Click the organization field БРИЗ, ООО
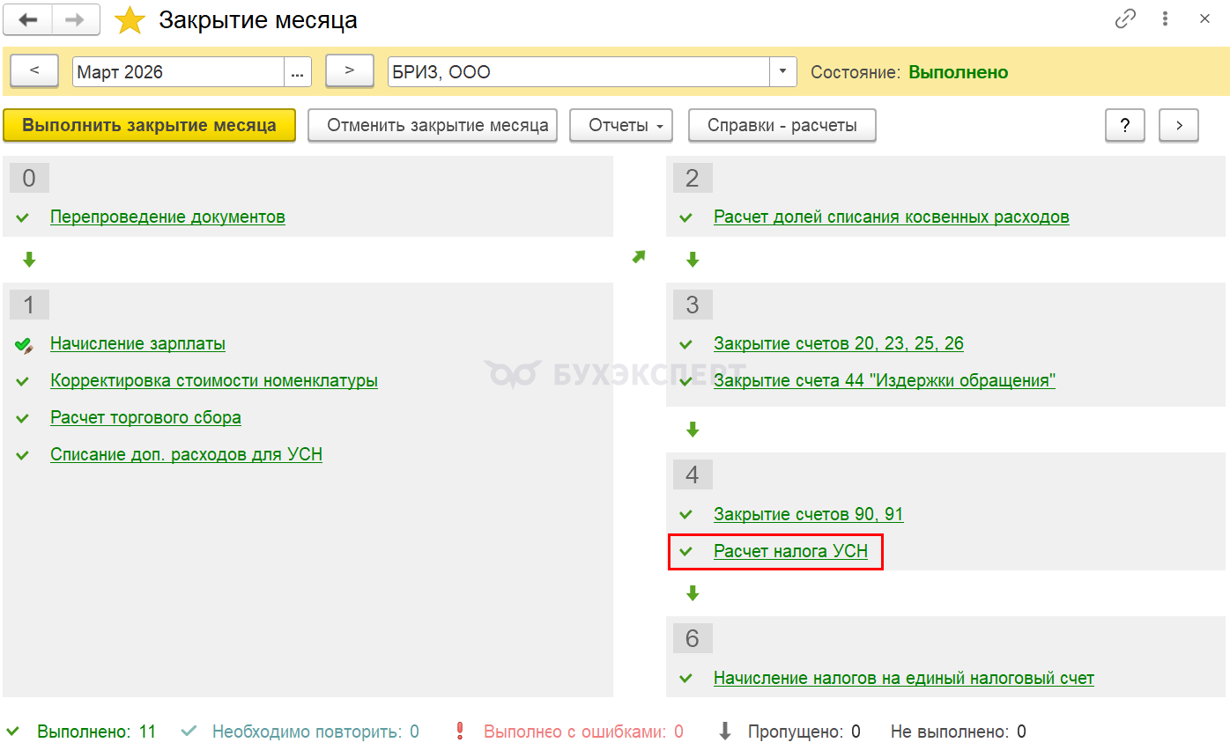This screenshot has width=1230, height=750. pyautogui.click(x=579, y=72)
